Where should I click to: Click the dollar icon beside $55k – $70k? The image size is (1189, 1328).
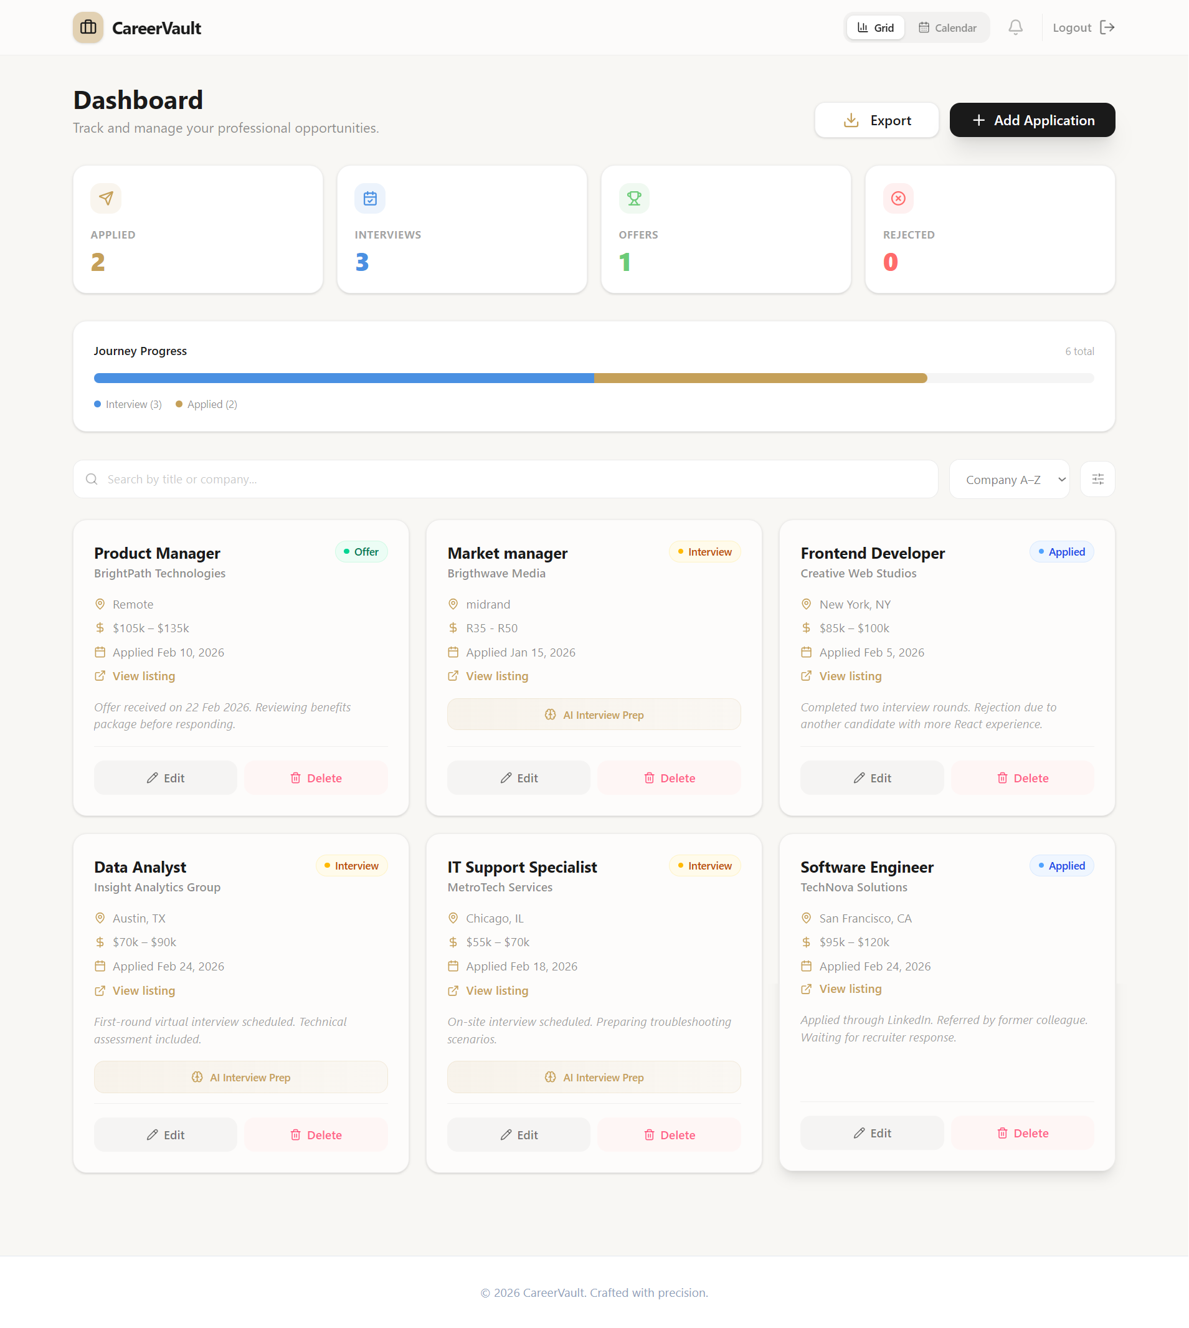(x=453, y=942)
